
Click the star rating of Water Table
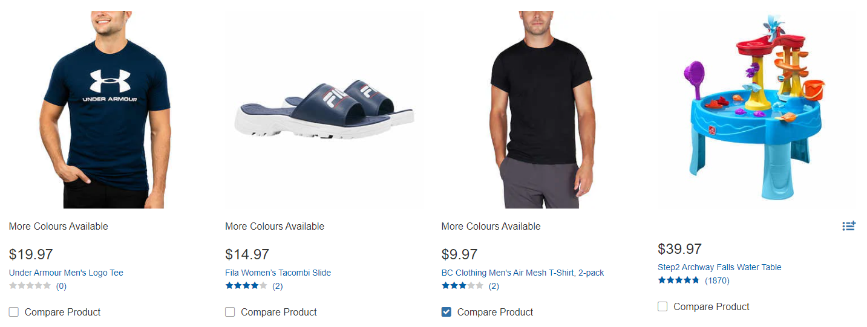[678, 280]
